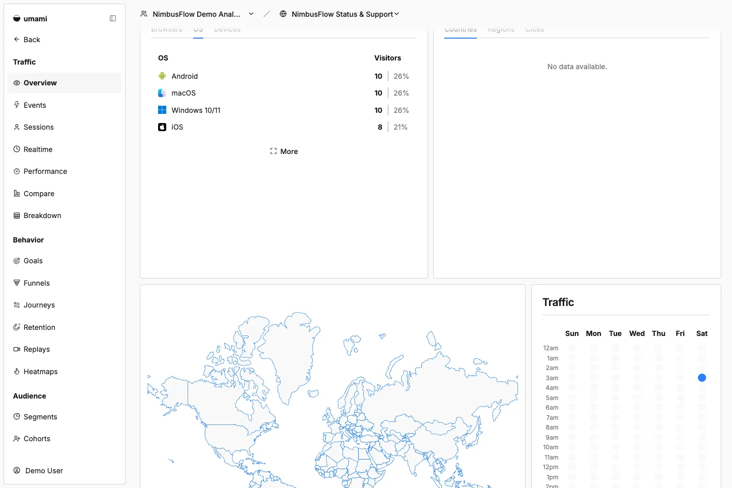This screenshot has height=488, width=732.
Task: Click the Android row label
Action: pos(185,76)
